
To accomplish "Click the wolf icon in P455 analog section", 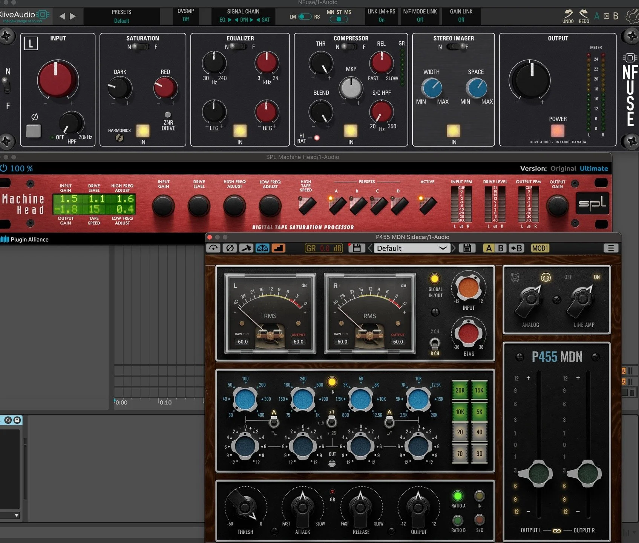I will [515, 277].
